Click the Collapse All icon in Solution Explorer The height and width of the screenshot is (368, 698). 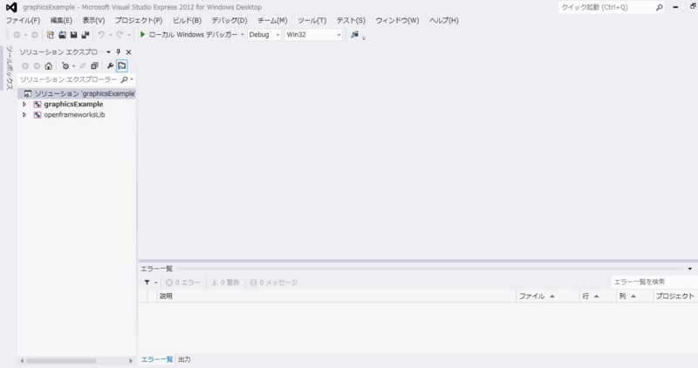point(94,66)
